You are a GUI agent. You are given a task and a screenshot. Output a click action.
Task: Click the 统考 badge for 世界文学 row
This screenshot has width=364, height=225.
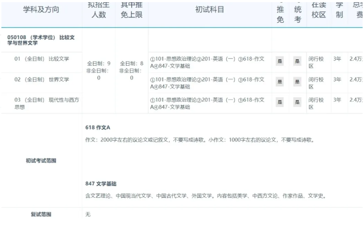coord(297,82)
